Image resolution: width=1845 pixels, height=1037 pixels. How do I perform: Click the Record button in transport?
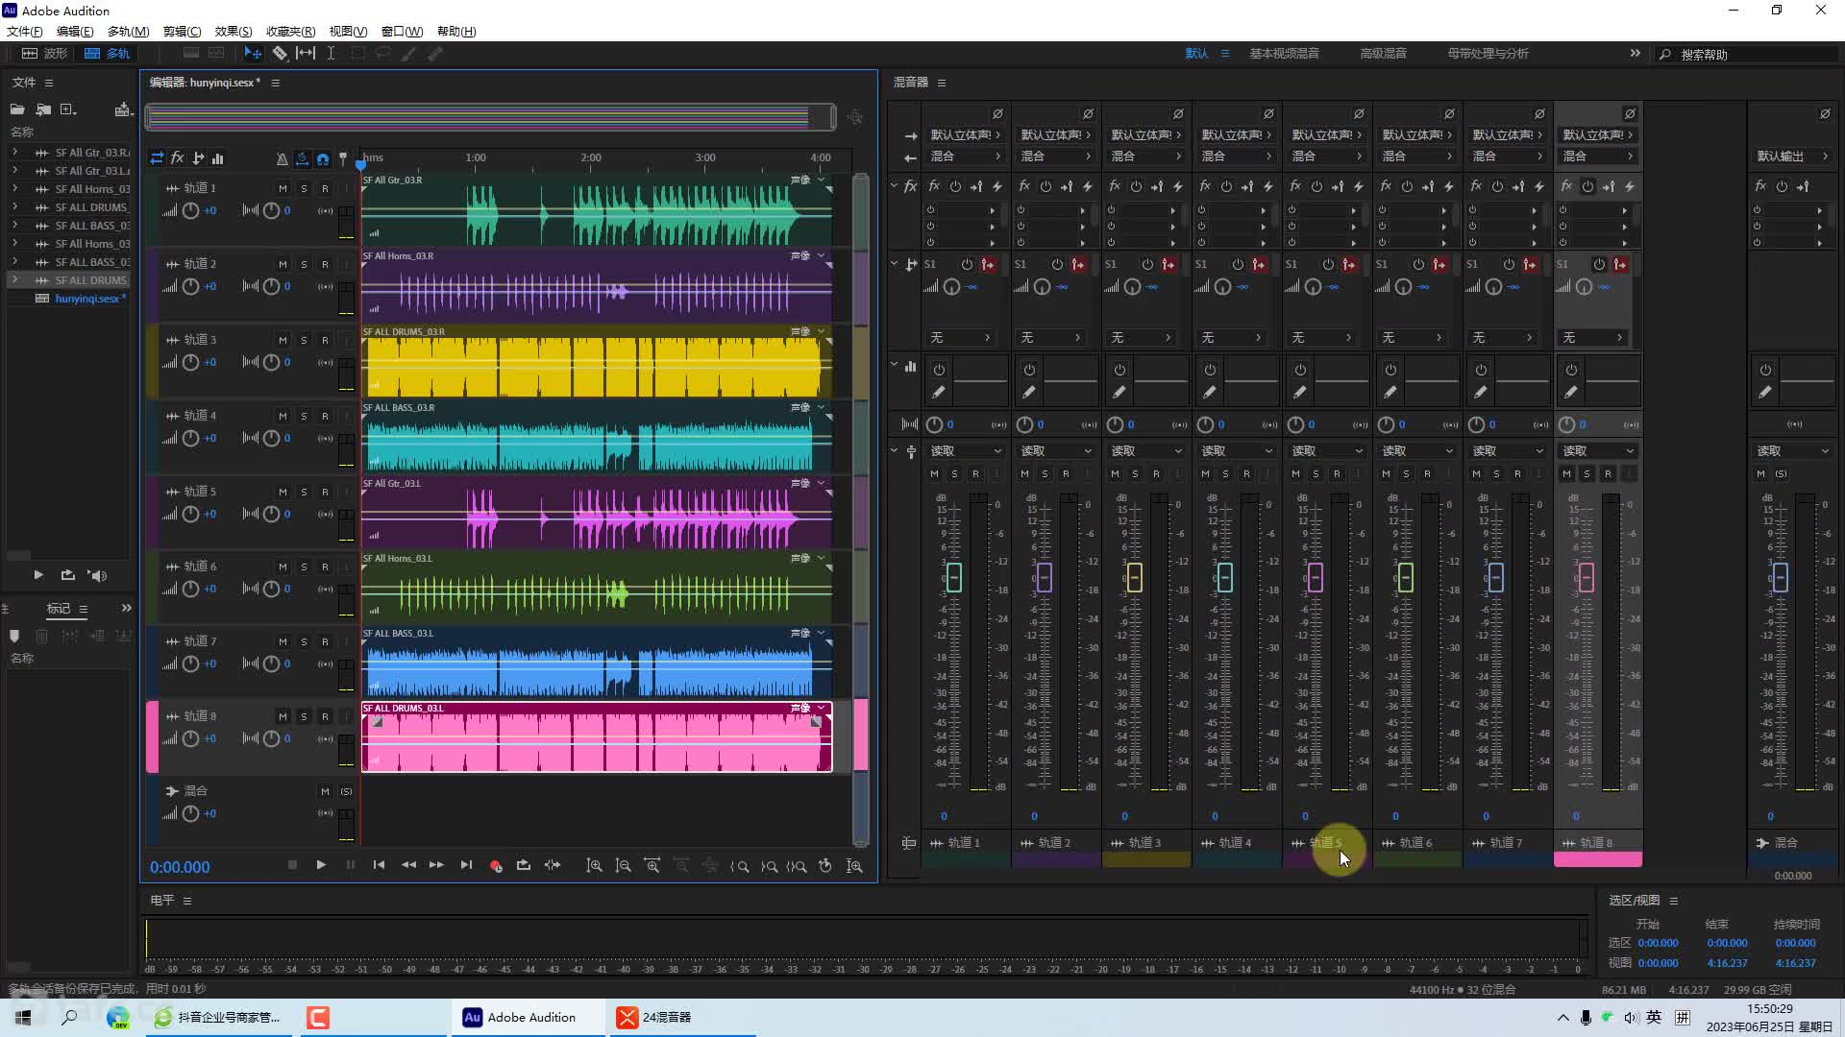click(x=496, y=866)
